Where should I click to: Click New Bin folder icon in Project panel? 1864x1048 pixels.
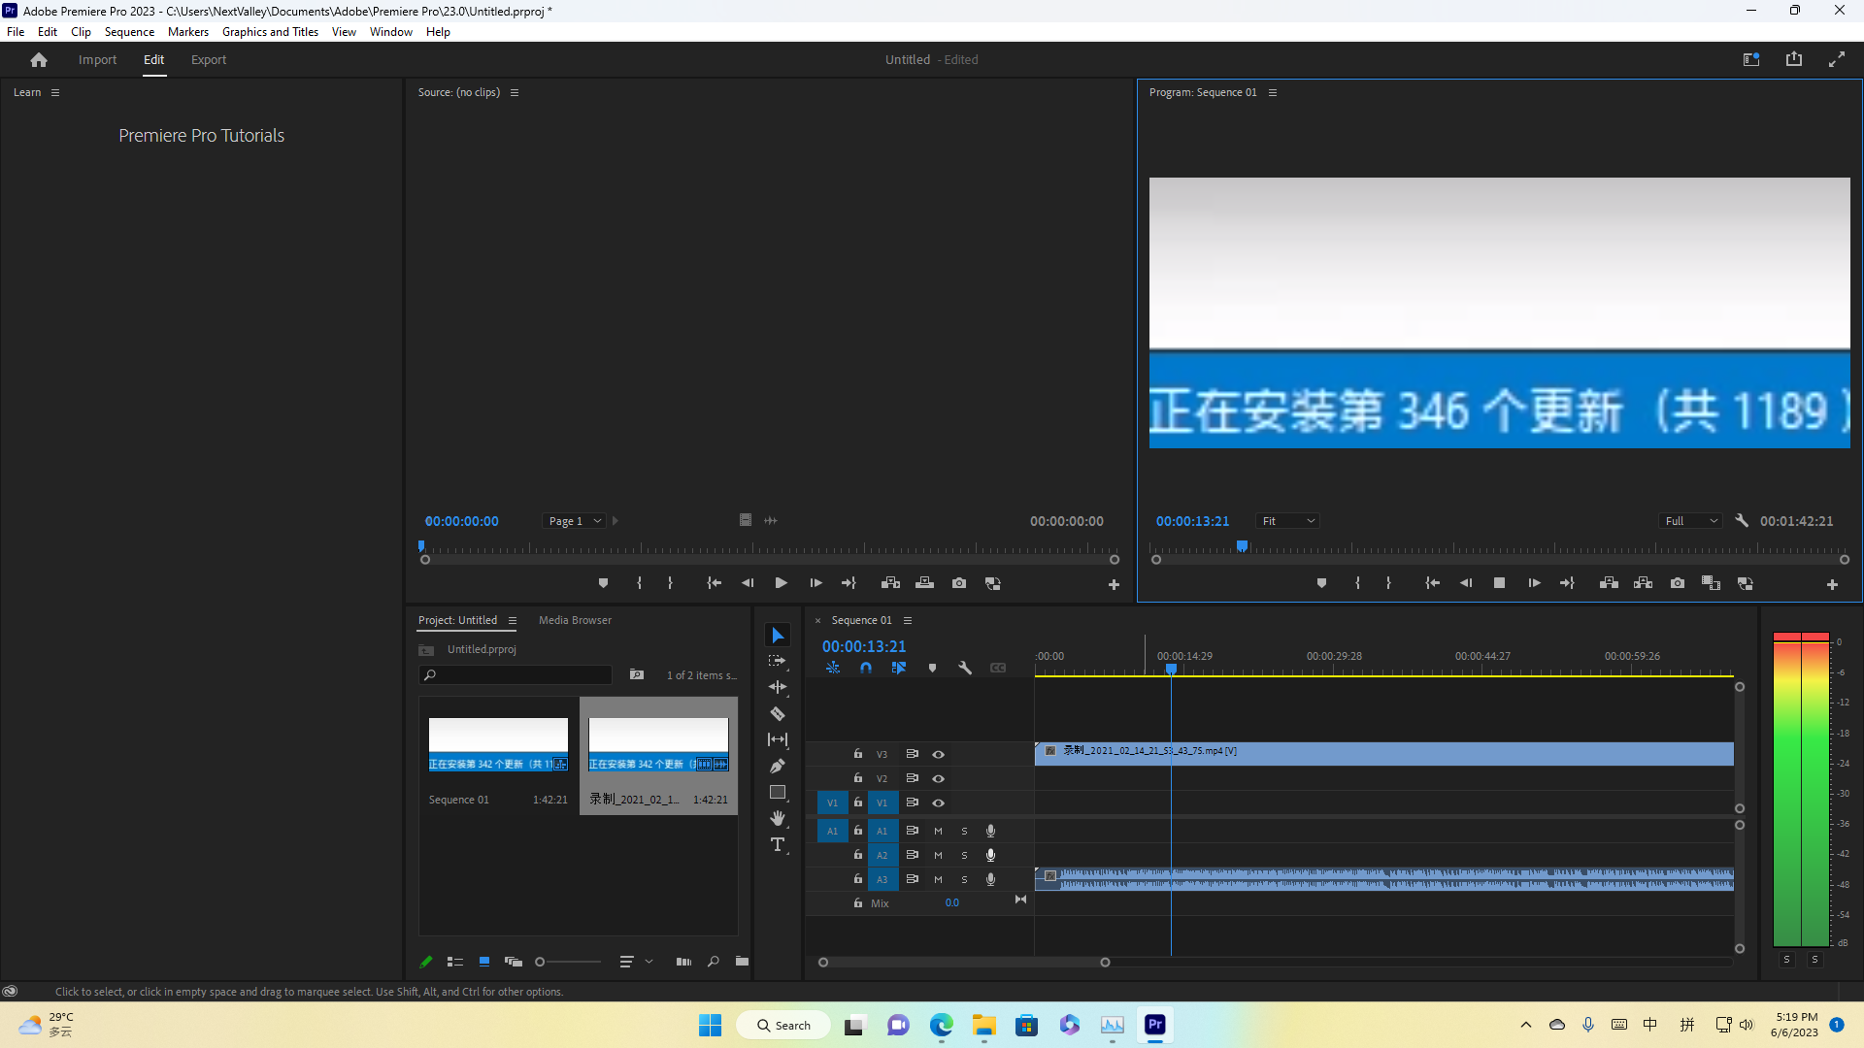[742, 962]
